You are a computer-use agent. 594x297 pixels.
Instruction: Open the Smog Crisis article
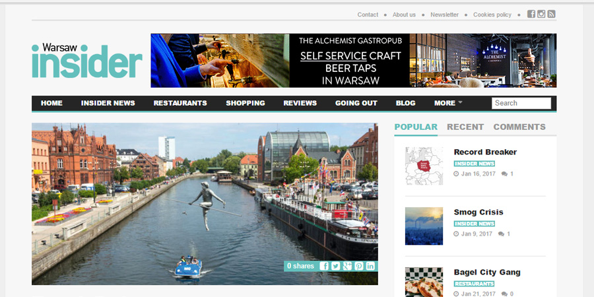[x=478, y=212]
